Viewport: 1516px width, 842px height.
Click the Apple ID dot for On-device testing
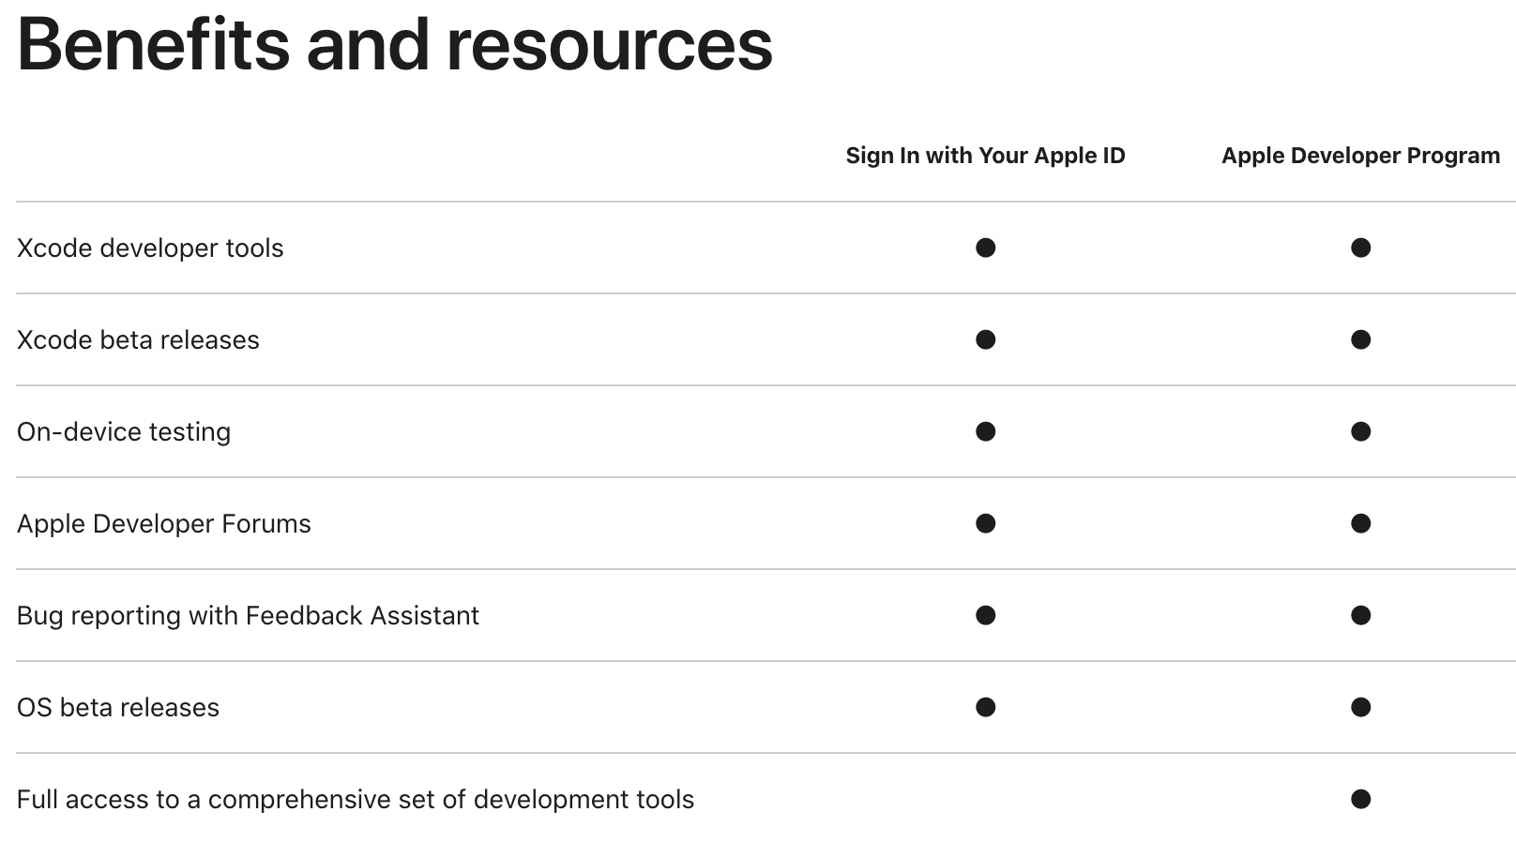click(x=985, y=431)
